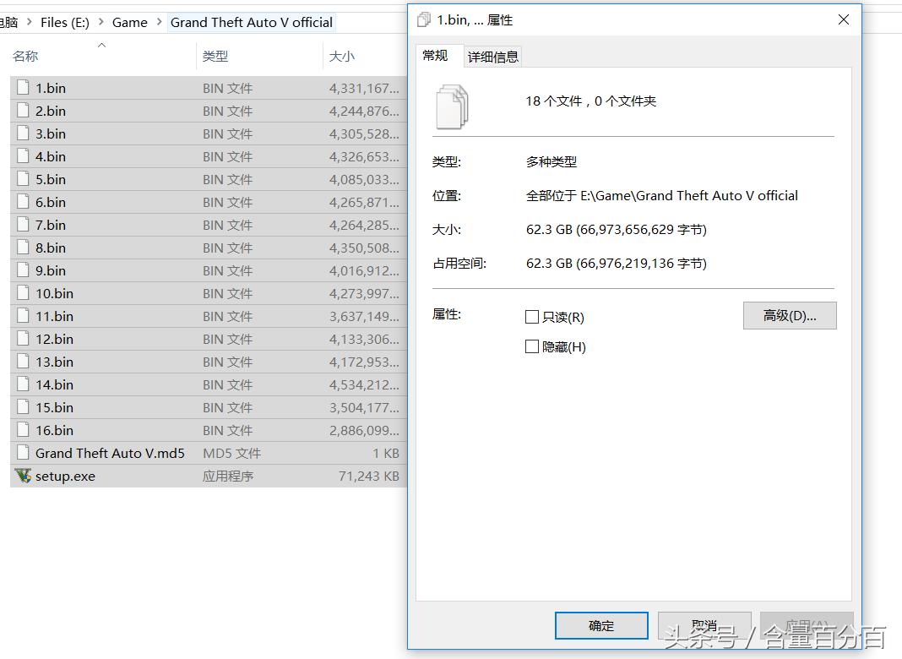Image resolution: width=902 pixels, height=659 pixels.
Task: Select the 5.bin file icon
Action: (x=23, y=179)
